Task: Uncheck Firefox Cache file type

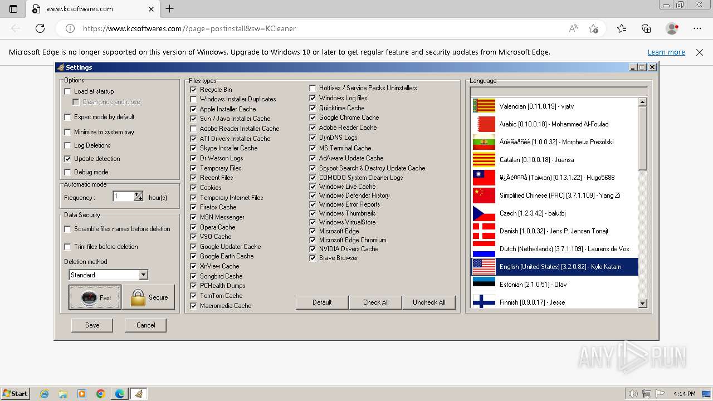Action: (x=194, y=207)
